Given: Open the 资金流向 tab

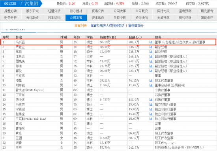Looking at the screenshot, I should point(142,18).
